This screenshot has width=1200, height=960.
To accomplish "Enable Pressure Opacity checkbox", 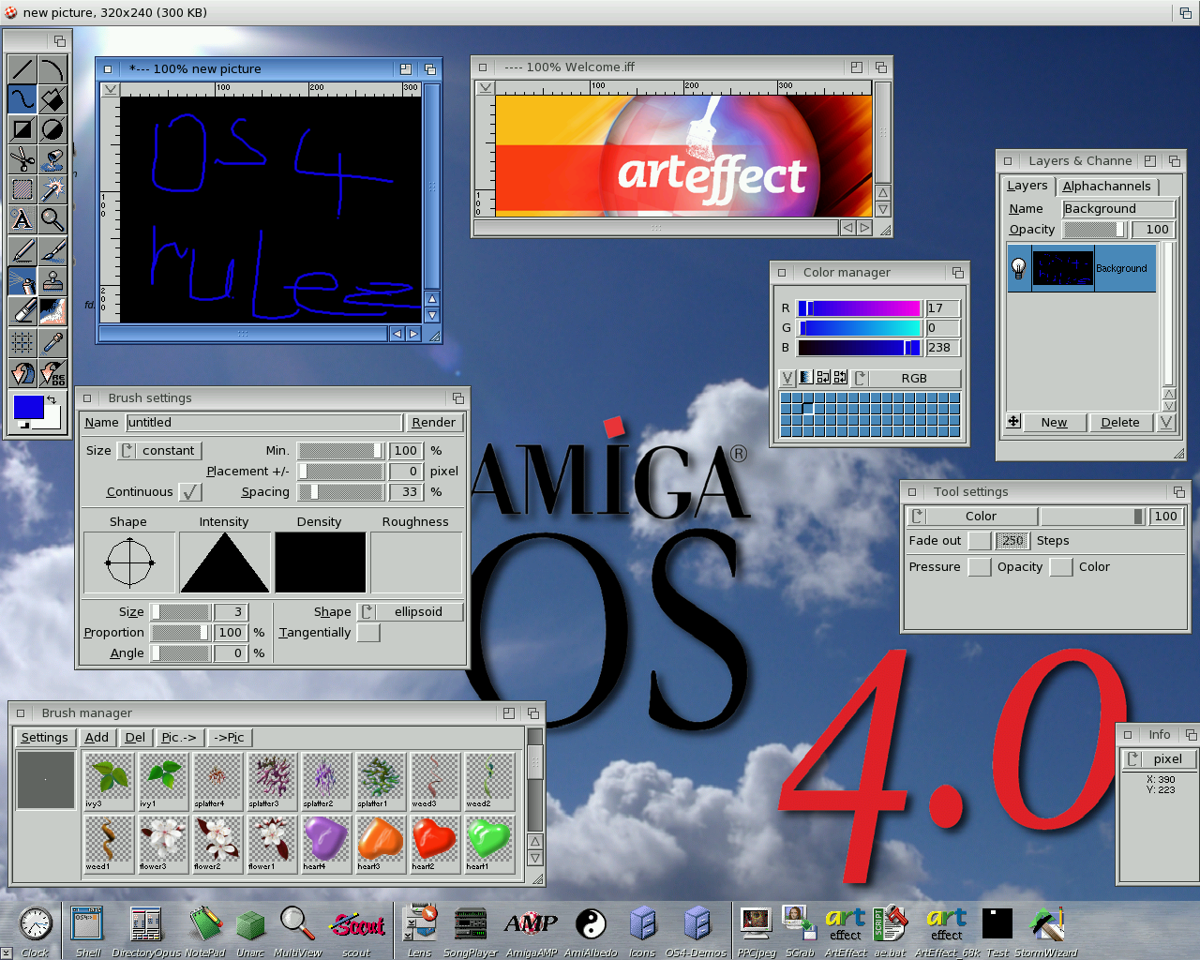I will (x=980, y=567).
